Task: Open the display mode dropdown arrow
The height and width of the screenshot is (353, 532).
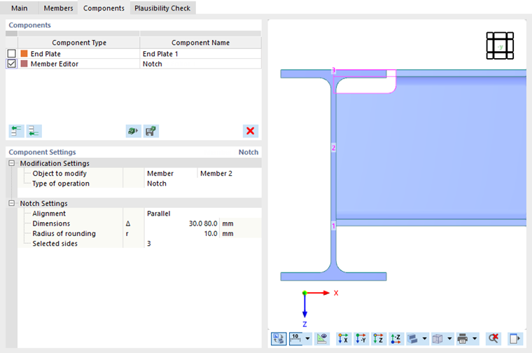Action: pos(424,339)
